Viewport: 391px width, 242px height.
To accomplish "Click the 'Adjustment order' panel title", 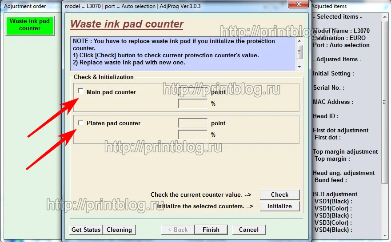I will [x=25, y=6].
